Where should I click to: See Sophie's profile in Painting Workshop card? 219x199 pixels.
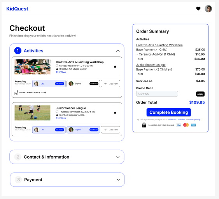click(94, 83)
